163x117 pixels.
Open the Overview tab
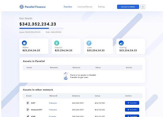68,7
